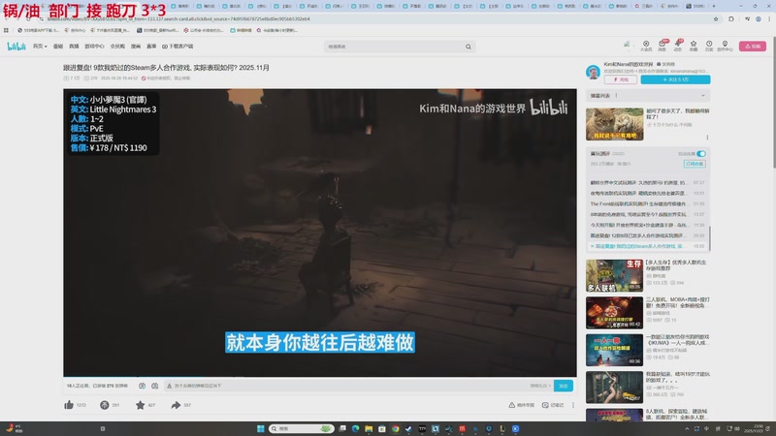Open the 会员购 navigation item
Image resolution: width=776 pixels, height=436 pixels.
pyautogui.click(x=117, y=46)
